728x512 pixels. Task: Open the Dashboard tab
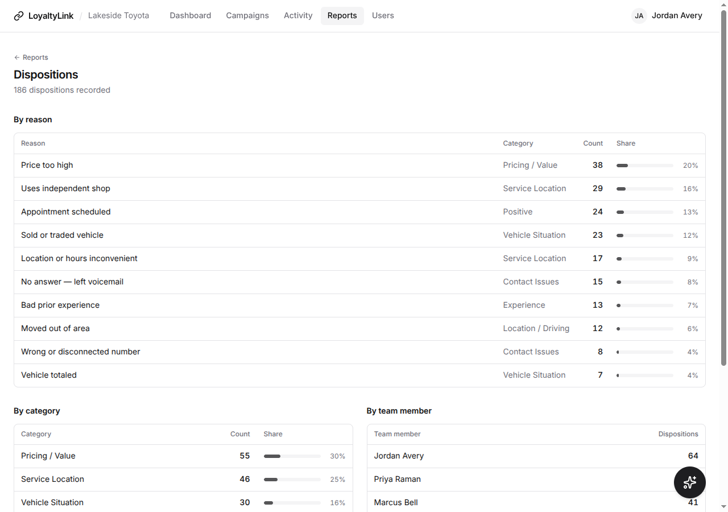point(191,16)
